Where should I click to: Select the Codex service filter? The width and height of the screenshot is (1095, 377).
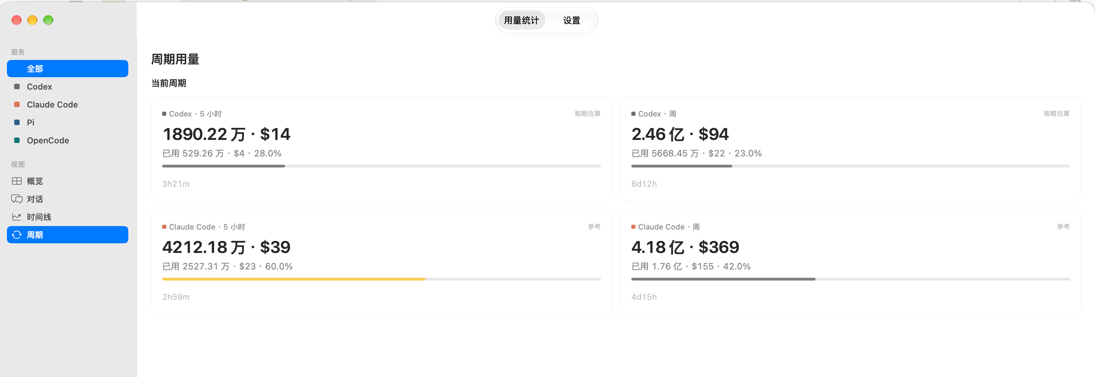(68, 86)
